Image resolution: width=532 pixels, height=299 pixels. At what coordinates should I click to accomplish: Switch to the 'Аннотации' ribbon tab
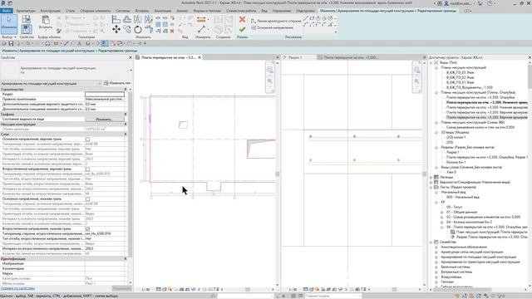(163, 11)
